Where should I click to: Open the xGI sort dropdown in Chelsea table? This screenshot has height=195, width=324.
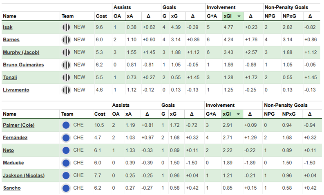(239, 114)
